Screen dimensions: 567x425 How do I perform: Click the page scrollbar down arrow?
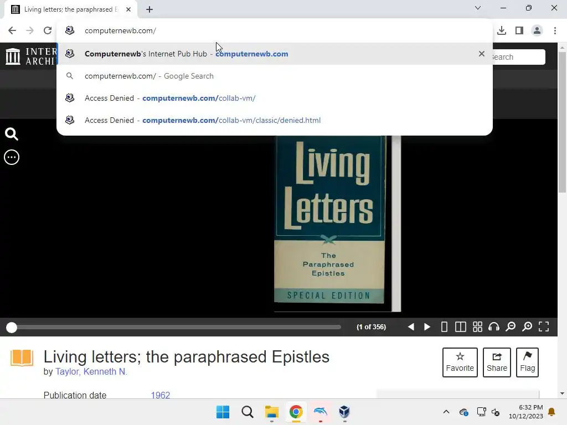(562, 393)
